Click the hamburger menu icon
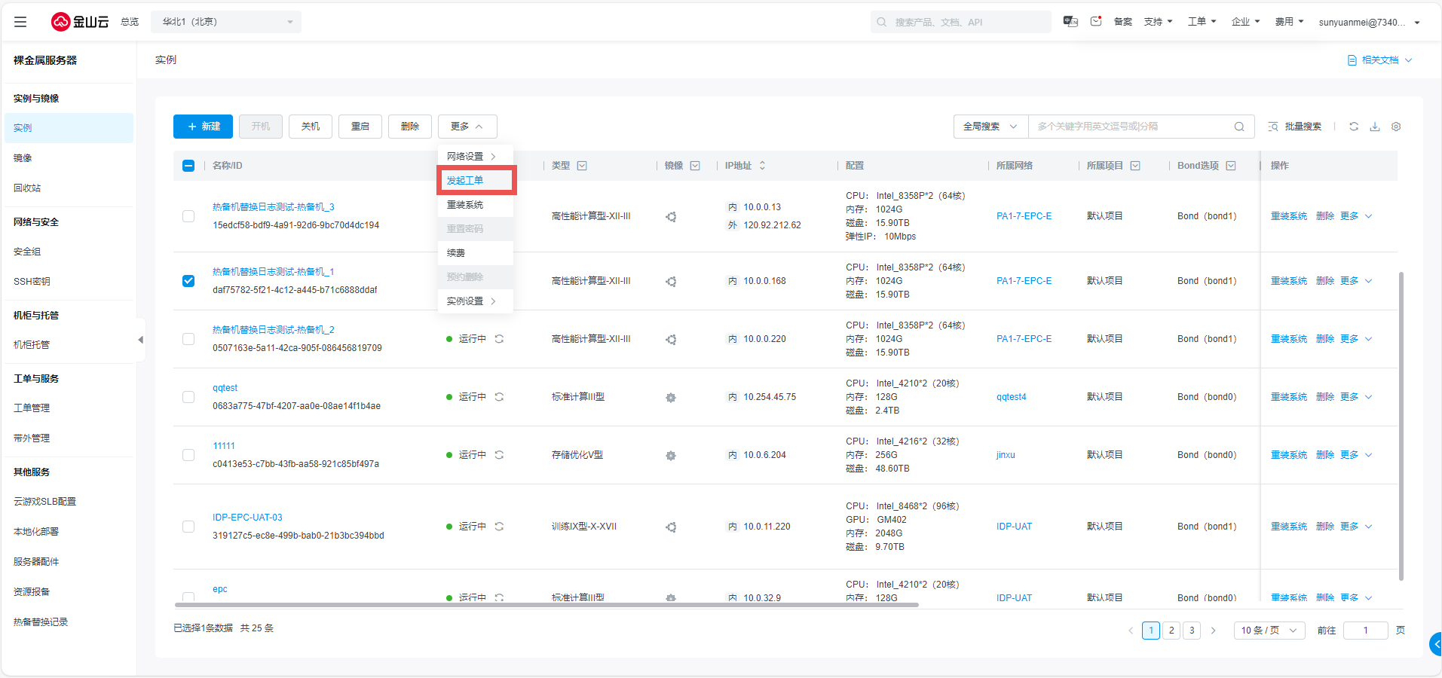The height and width of the screenshot is (678, 1442). coord(20,22)
